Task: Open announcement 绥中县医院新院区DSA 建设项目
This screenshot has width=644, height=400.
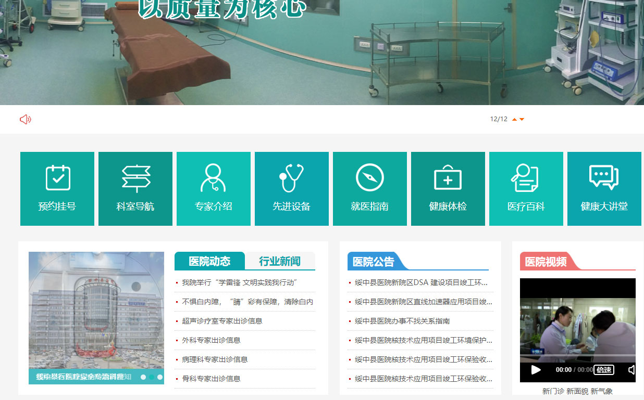Action: [422, 282]
